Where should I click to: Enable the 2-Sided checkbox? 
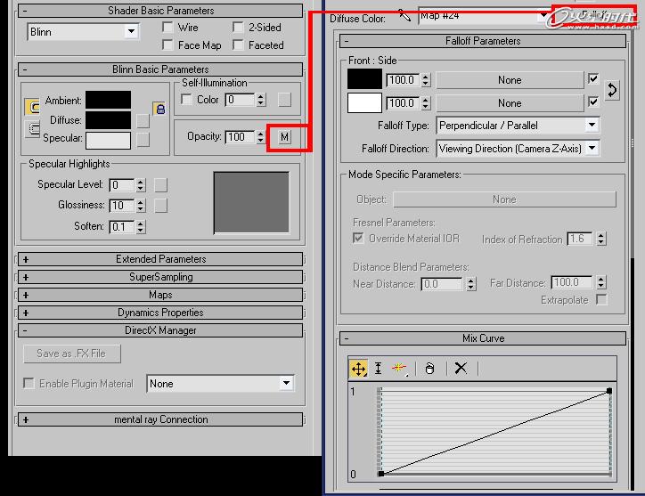coord(238,27)
